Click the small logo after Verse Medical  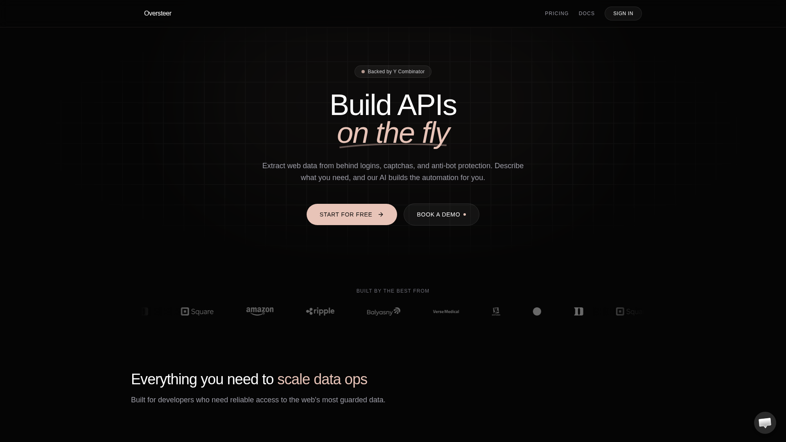point(496,312)
